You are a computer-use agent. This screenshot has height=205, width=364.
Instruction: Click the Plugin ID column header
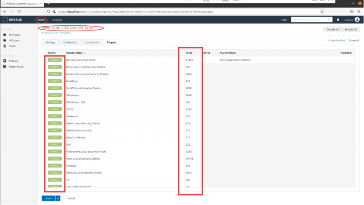click(x=346, y=53)
